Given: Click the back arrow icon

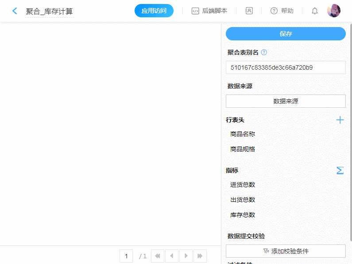Looking at the screenshot, I should (x=15, y=11).
